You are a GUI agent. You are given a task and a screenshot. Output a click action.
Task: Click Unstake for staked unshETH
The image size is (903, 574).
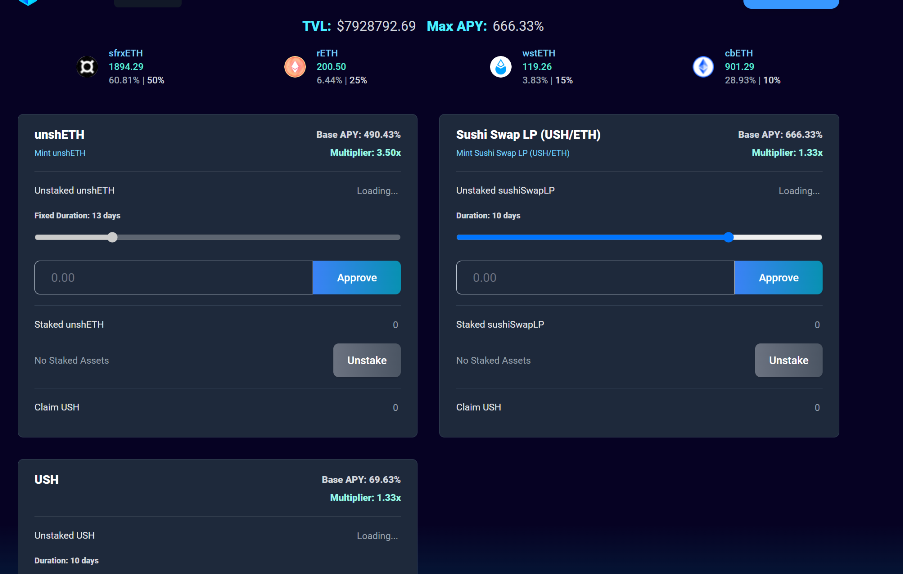(366, 360)
